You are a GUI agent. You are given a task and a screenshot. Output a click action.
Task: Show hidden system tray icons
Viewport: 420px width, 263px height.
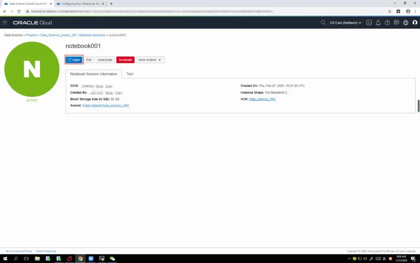coord(349,259)
